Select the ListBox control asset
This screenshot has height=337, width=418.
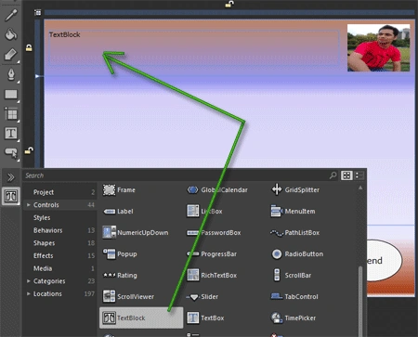(204, 211)
